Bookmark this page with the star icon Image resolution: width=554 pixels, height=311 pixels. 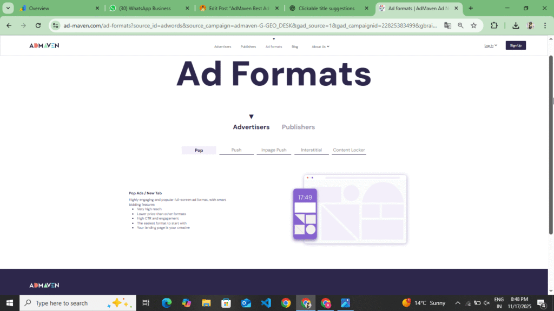473,25
